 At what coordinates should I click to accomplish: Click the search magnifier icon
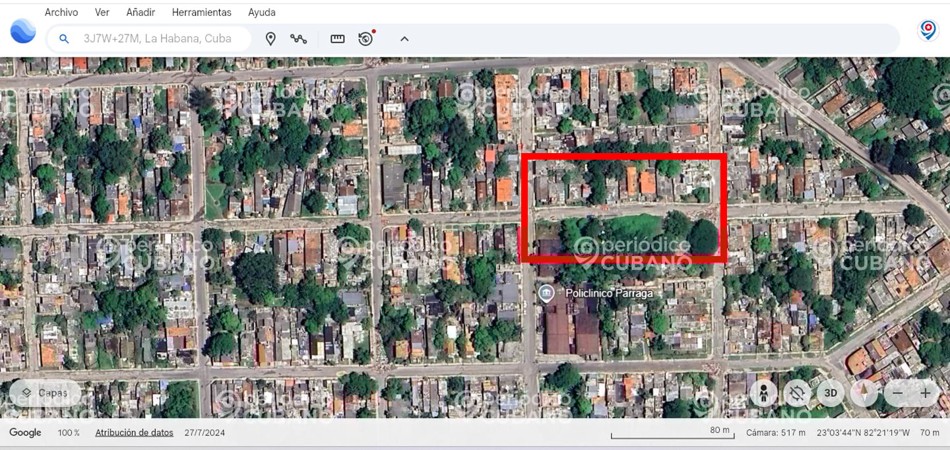coord(64,39)
